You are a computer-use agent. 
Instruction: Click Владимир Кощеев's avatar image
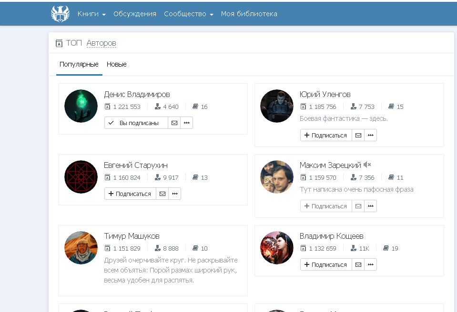pos(276,248)
